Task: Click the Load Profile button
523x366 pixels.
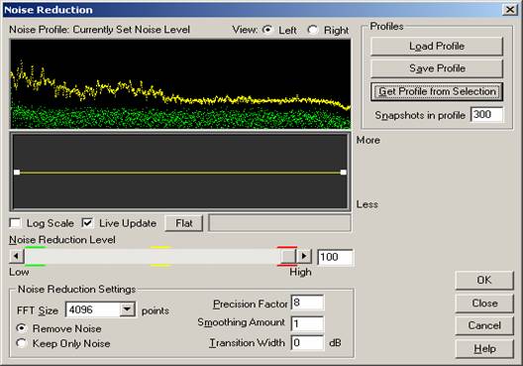Action: 437,46
